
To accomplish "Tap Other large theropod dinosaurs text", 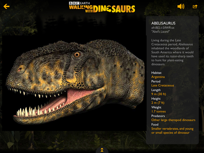I will (x=173, y=120).
